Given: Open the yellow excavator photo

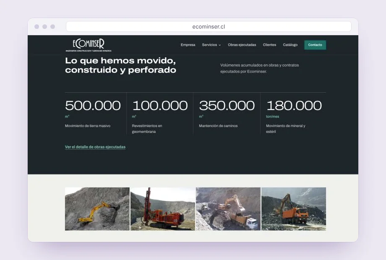Looking at the screenshot, I should 97,209.
